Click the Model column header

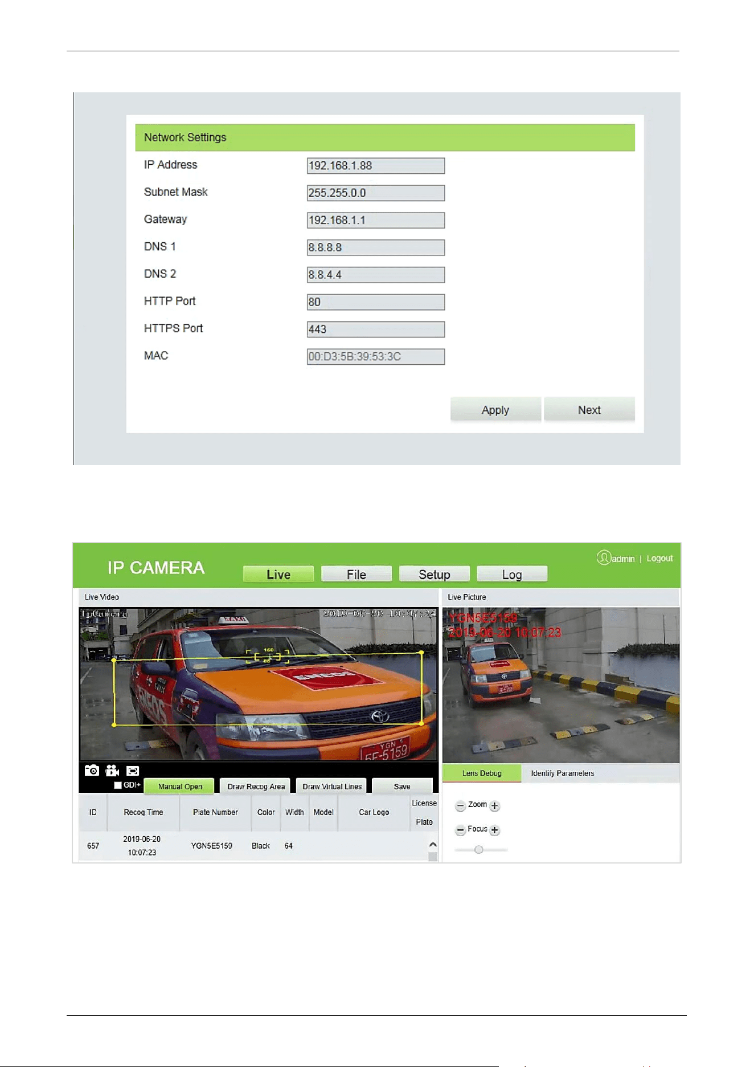tap(323, 812)
